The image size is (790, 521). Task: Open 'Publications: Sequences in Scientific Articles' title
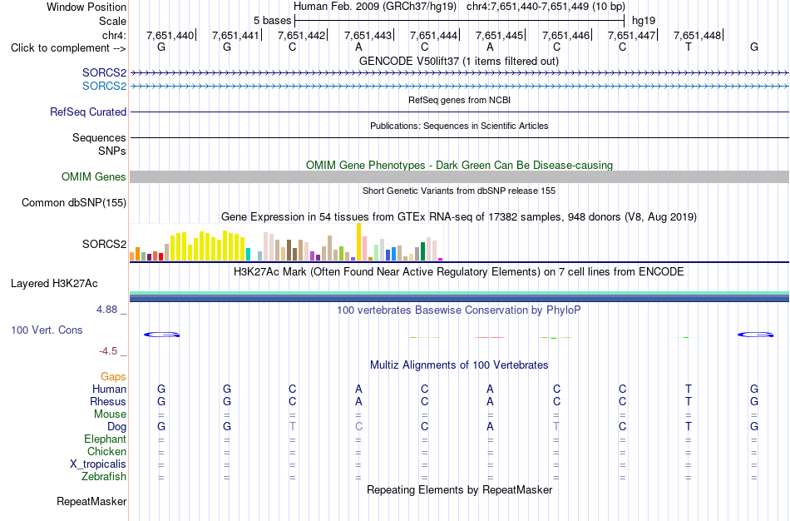(x=459, y=126)
